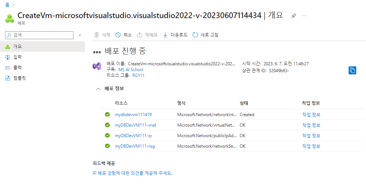Click Microsoft.Network/virtualNet... type cell
Image resolution: width=366 pixels, height=189 pixels.
pyautogui.click(x=206, y=125)
